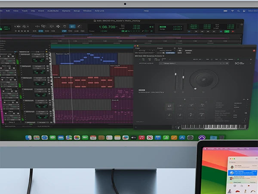Click the red Record button in transport
Image resolution: width=258 pixels, height=194 pixels.
coord(233,31)
